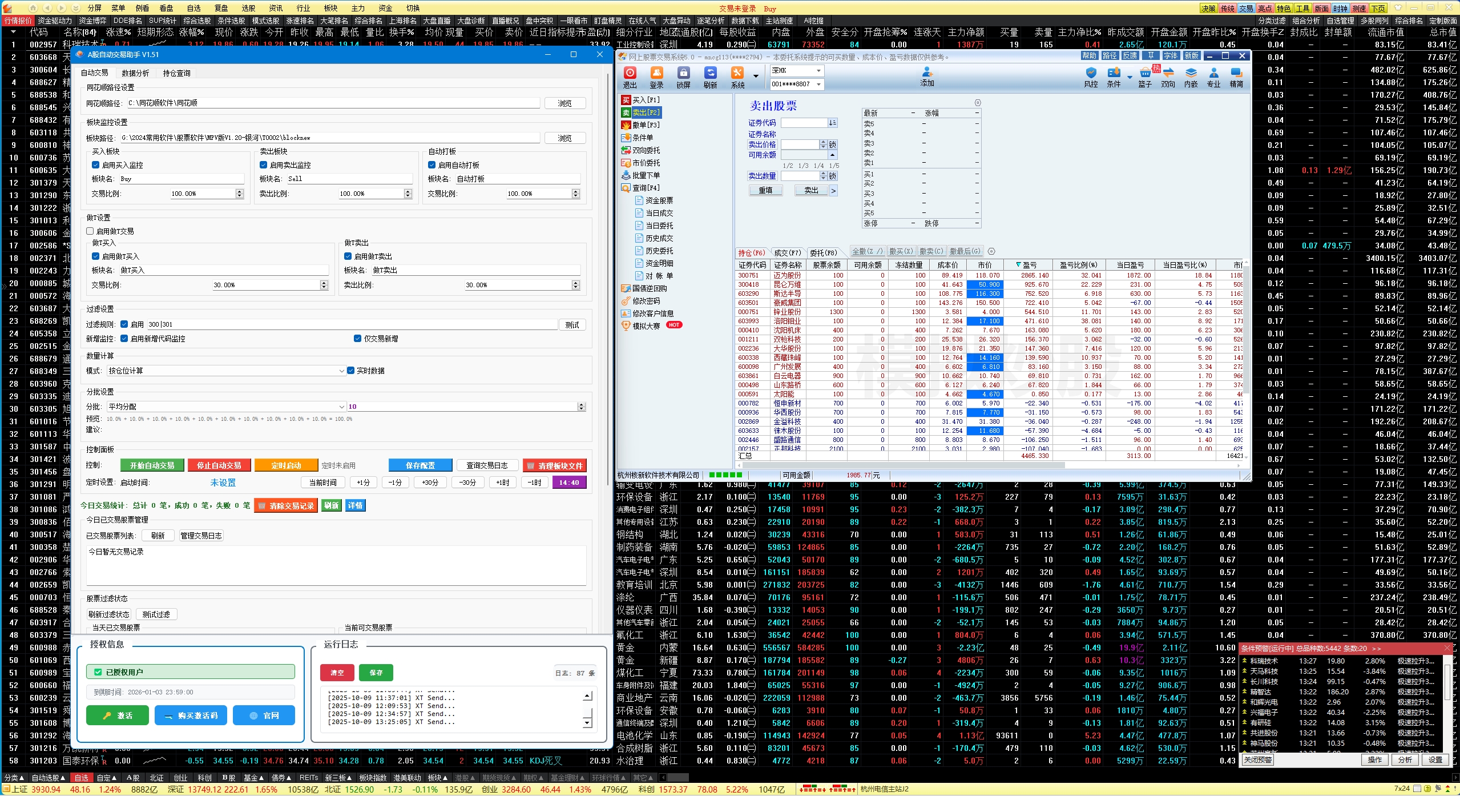Expand the 深HK market dropdown
This screenshot has width=1460, height=796.
point(818,71)
